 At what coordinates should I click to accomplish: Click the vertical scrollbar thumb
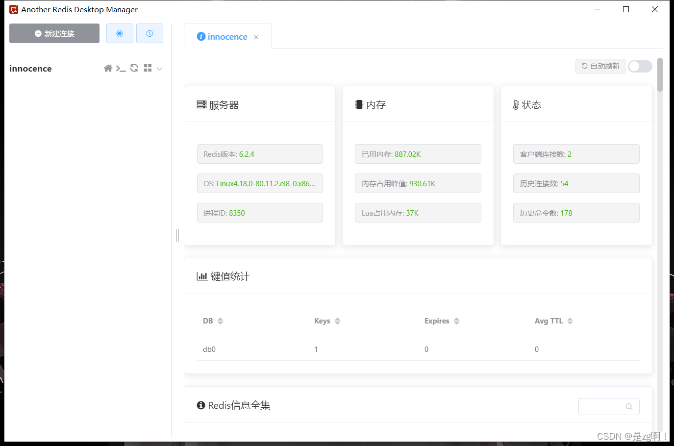(660, 74)
